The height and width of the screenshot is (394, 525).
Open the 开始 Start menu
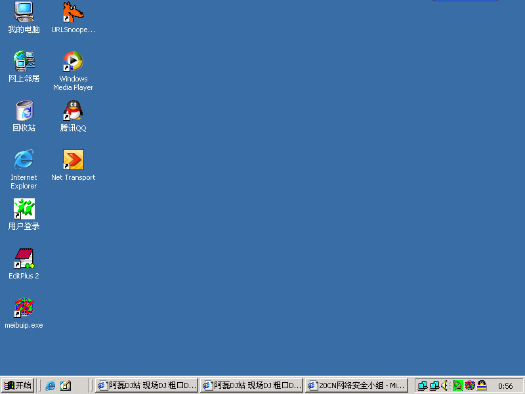[18, 385]
